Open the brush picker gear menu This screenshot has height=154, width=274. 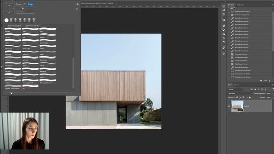[77, 4]
